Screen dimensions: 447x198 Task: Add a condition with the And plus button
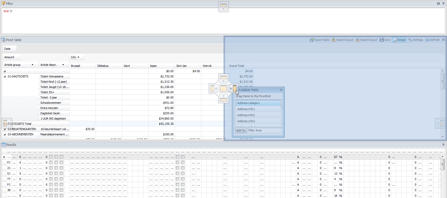click(11, 11)
